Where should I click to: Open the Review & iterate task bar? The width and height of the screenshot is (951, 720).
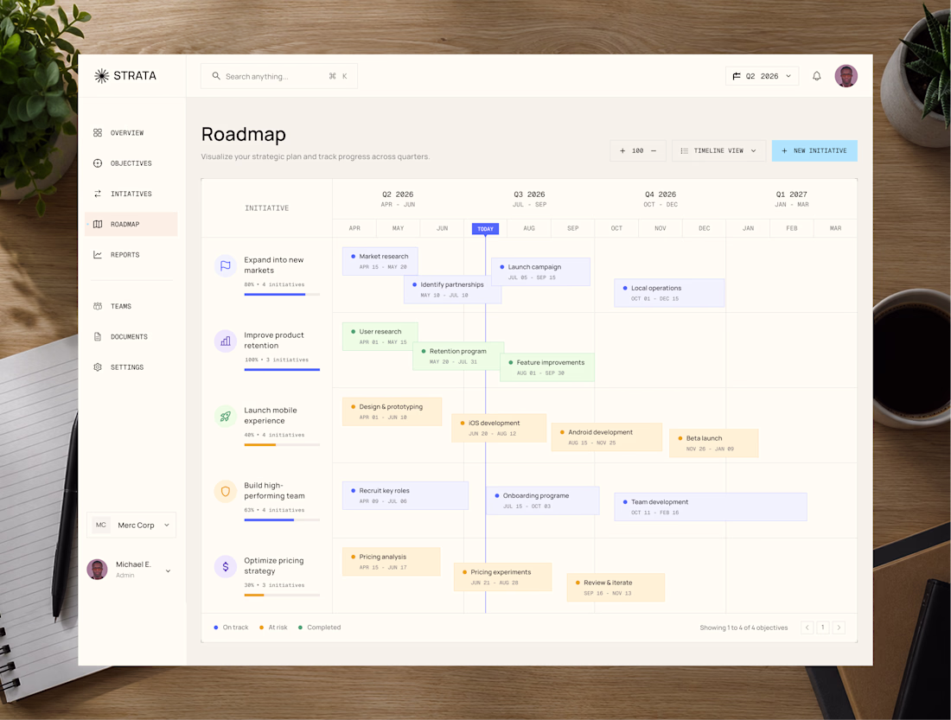click(x=616, y=588)
